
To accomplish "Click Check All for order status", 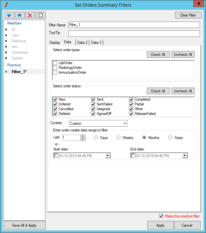I will point(158,91).
